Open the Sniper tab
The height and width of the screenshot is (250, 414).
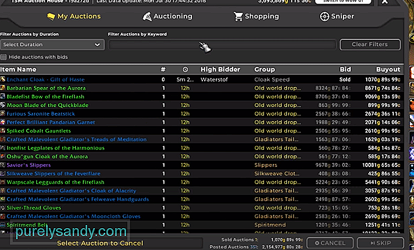coord(337,17)
